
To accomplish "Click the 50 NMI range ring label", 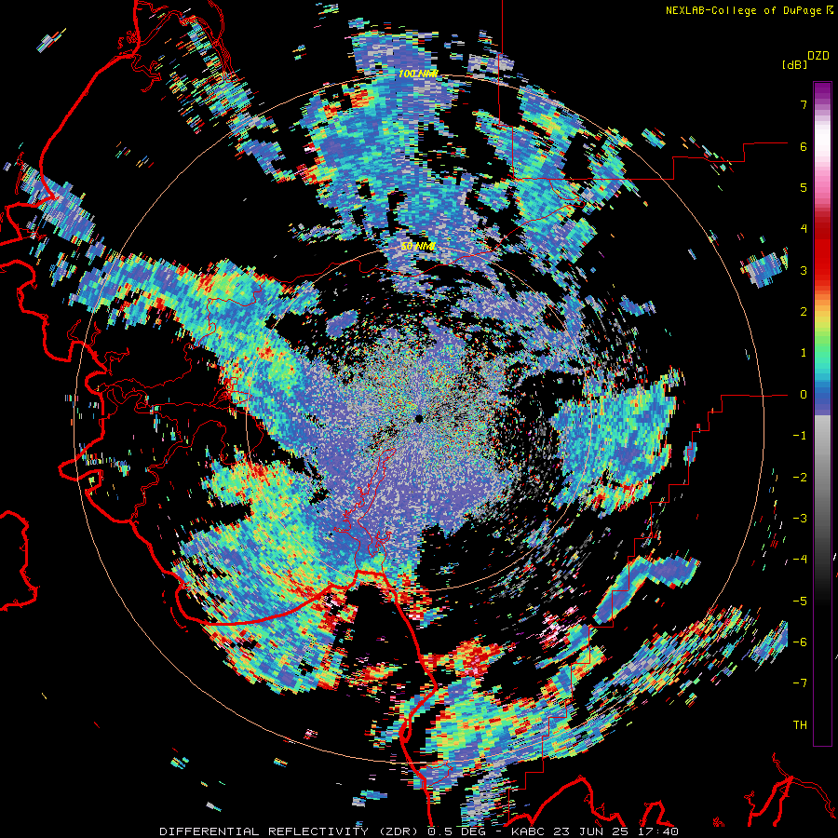I will coord(418,247).
